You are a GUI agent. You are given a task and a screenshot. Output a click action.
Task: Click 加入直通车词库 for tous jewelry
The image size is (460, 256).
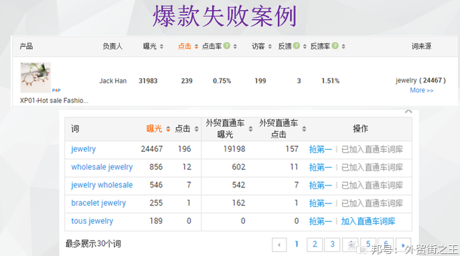pos(368,221)
